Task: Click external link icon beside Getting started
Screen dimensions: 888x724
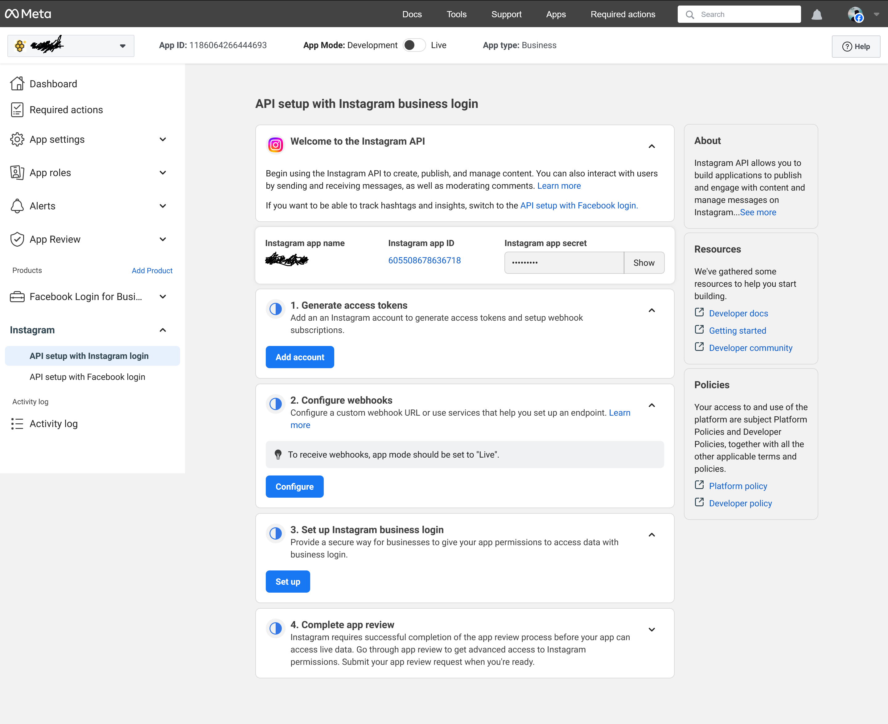Action: [700, 330]
